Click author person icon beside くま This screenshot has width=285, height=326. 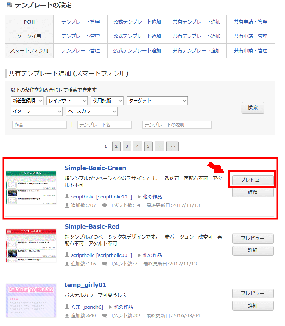coord(67,306)
